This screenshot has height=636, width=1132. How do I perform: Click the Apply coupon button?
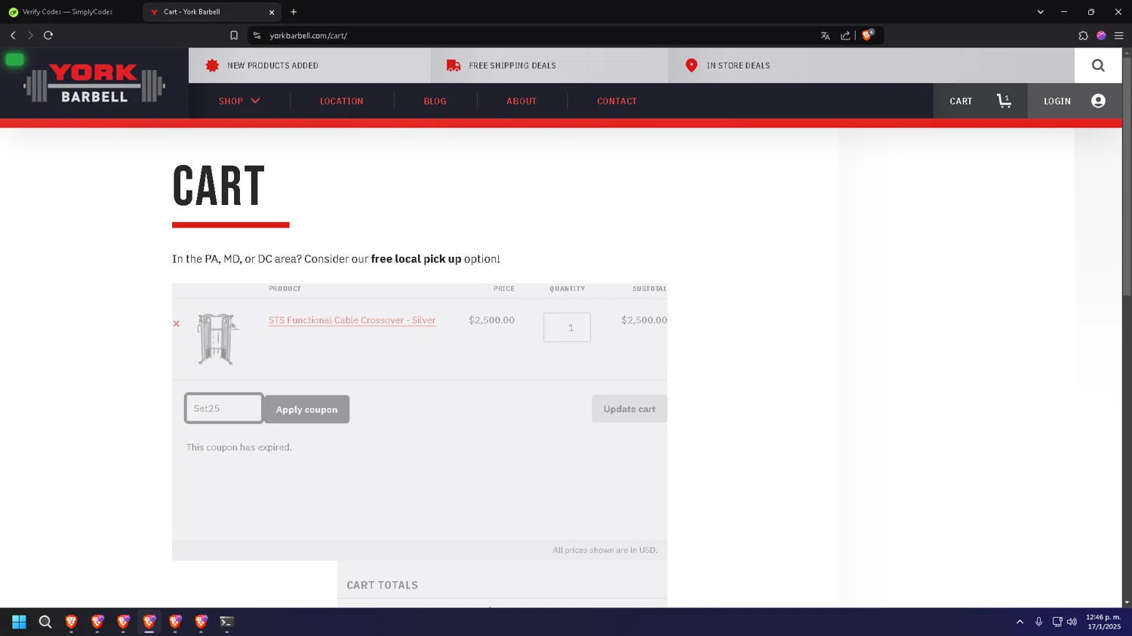306,409
